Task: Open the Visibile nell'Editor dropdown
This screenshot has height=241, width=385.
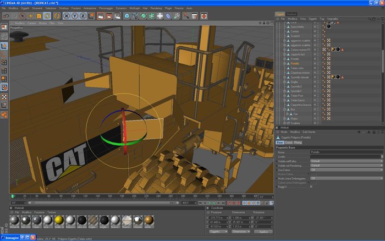Action: tap(345, 161)
